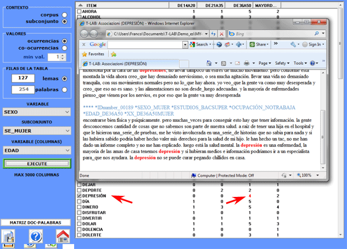Uncheck the DEPRESIÓN checkbox
This screenshot has width=347, height=249.
click(x=79, y=196)
